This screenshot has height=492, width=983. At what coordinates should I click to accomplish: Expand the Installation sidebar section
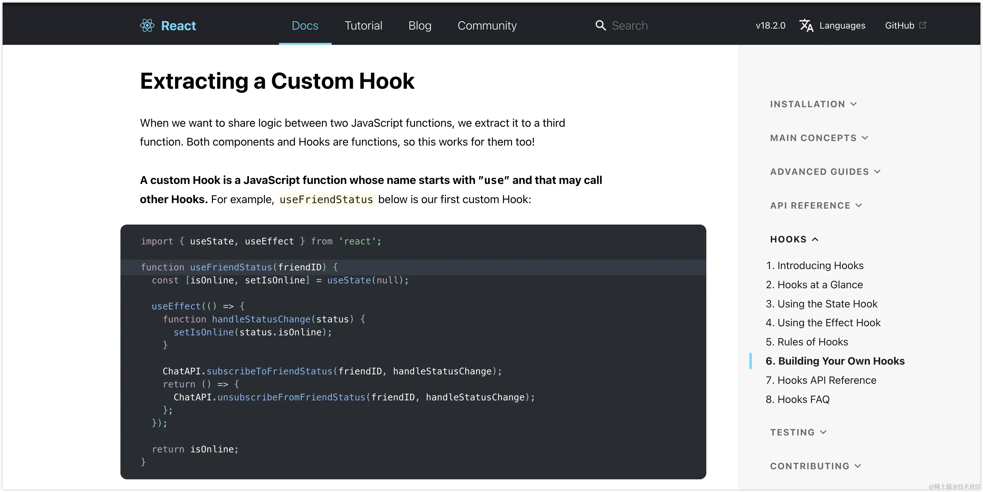point(813,104)
